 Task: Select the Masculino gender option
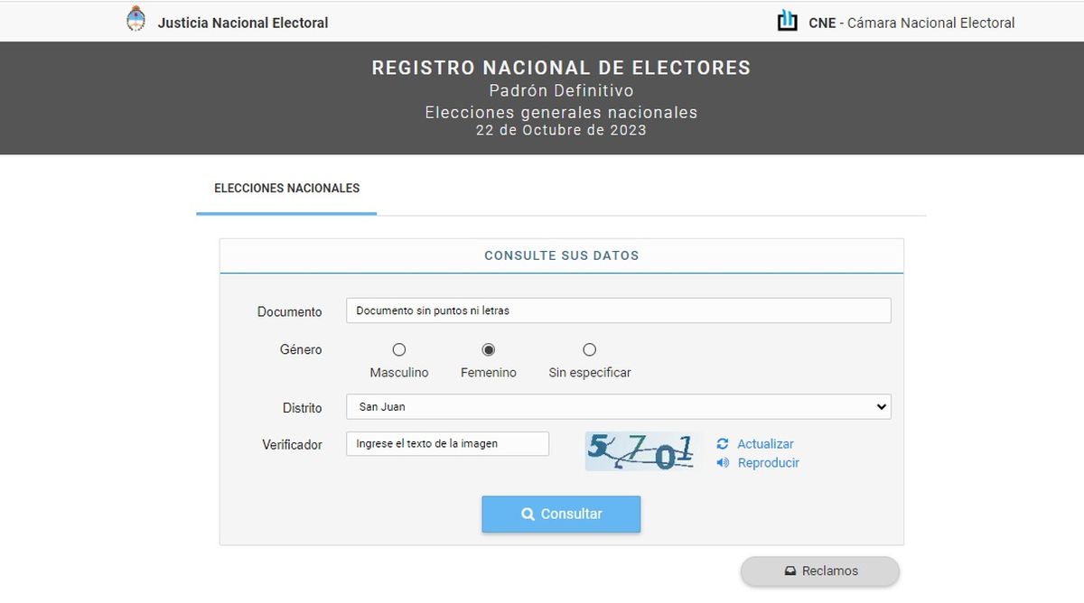(399, 350)
